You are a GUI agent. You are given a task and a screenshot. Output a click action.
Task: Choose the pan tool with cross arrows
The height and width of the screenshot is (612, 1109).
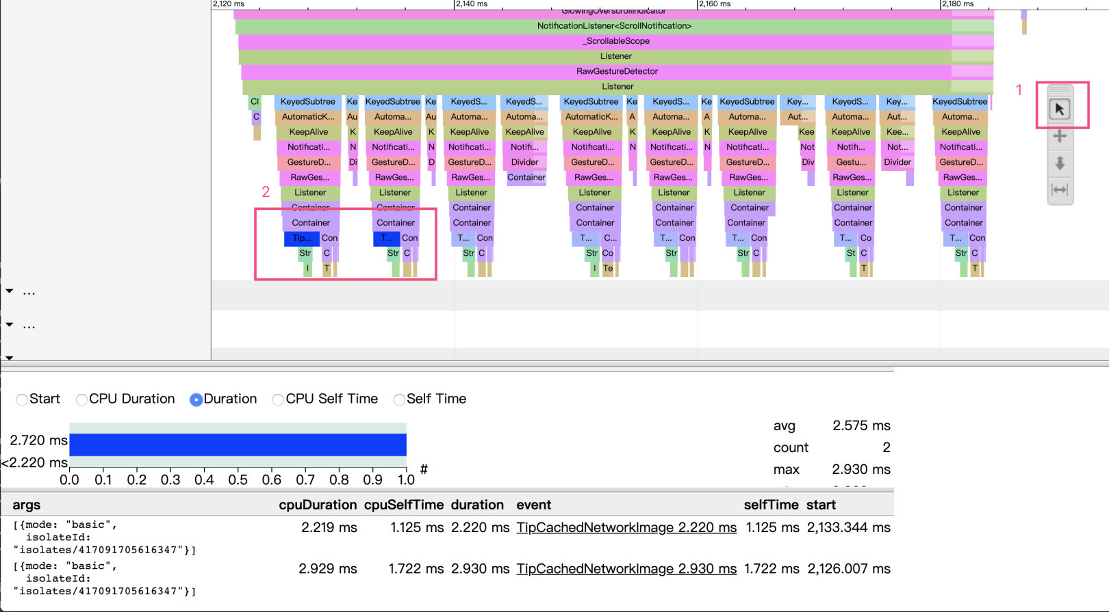click(1060, 136)
